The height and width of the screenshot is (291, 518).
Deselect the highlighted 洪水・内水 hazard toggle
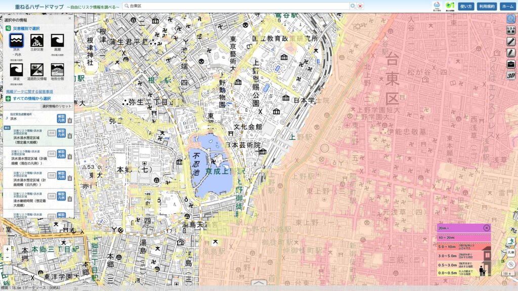point(16,41)
